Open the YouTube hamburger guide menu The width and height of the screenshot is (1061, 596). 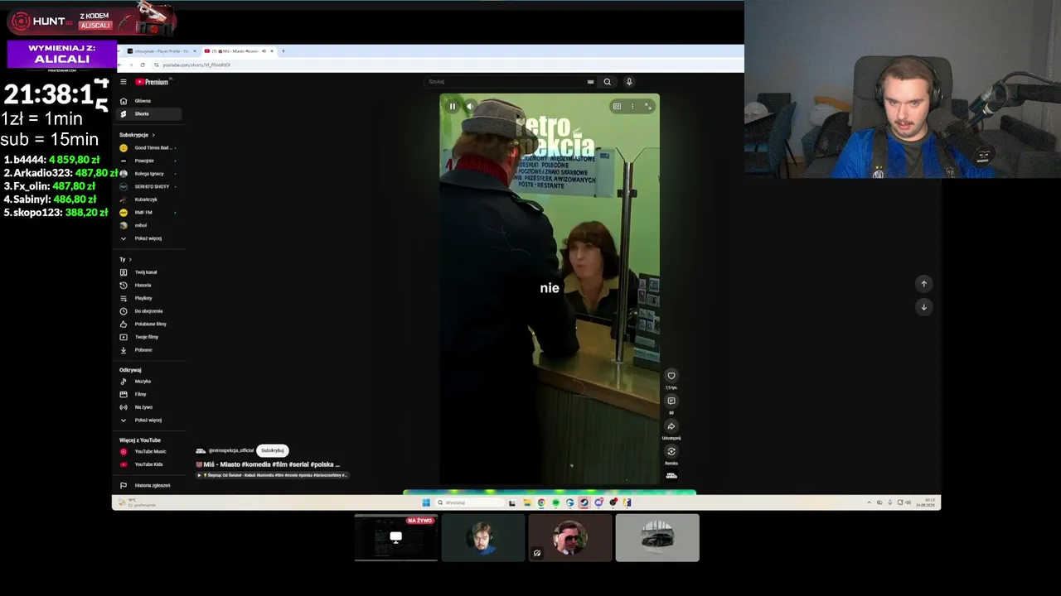(124, 82)
